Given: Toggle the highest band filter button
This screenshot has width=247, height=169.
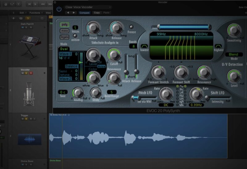Looking at the screenshot, I should 218,46.
